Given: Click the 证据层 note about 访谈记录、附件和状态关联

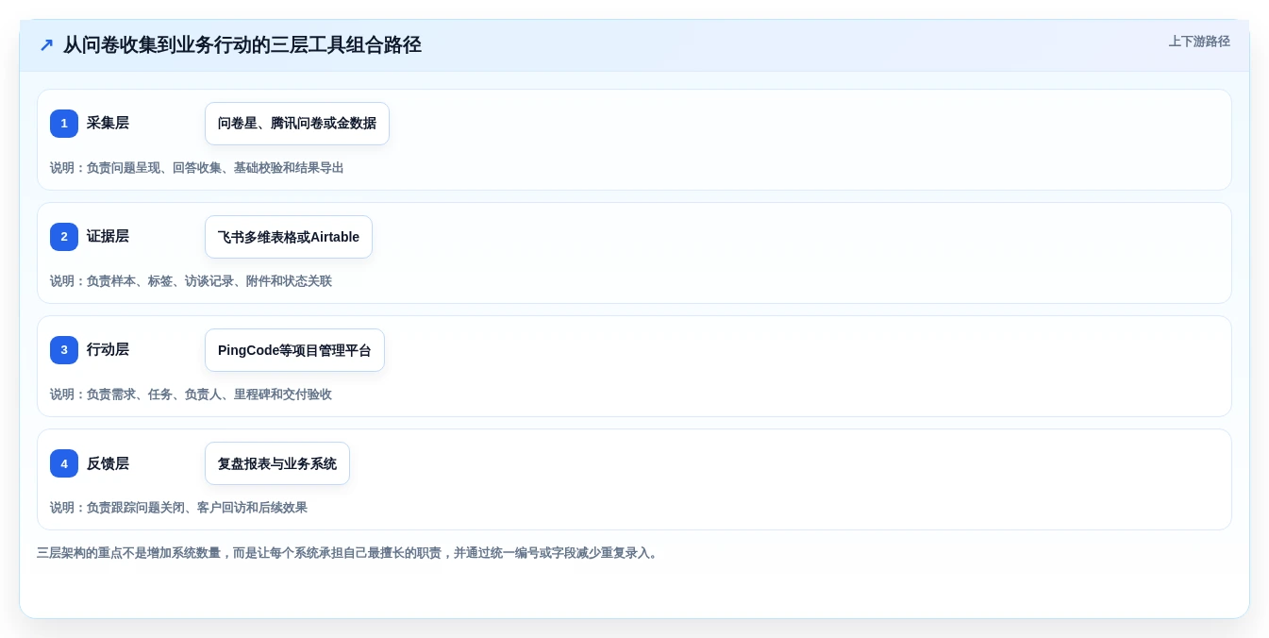Looking at the screenshot, I should tap(191, 281).
